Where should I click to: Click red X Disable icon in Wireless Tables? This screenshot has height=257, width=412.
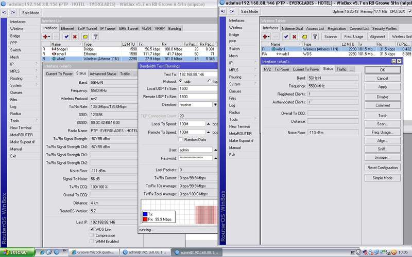(294, 36)
